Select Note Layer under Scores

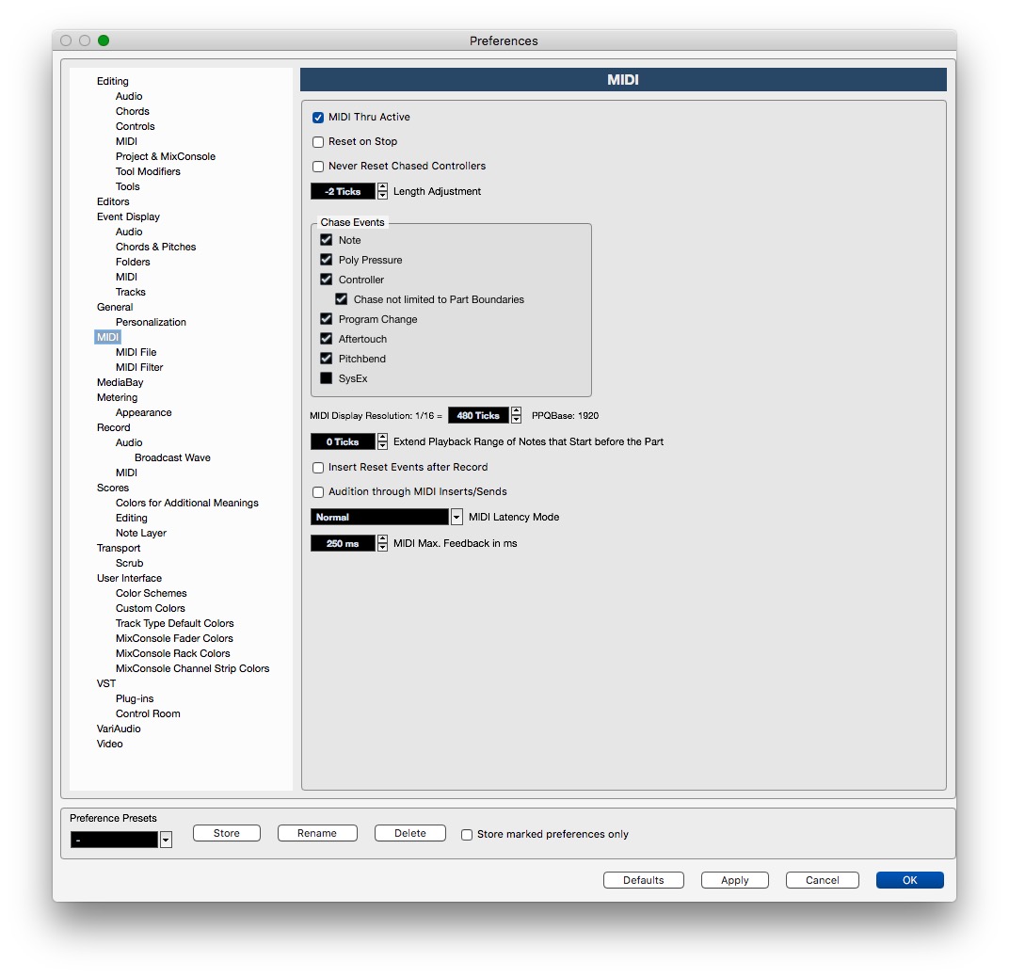pos(141,533)
